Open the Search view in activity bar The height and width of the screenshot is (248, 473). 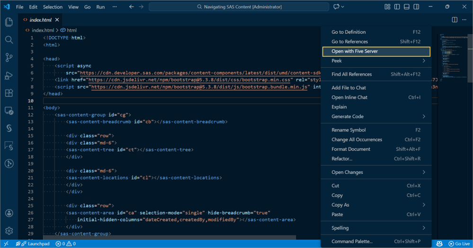9,40
